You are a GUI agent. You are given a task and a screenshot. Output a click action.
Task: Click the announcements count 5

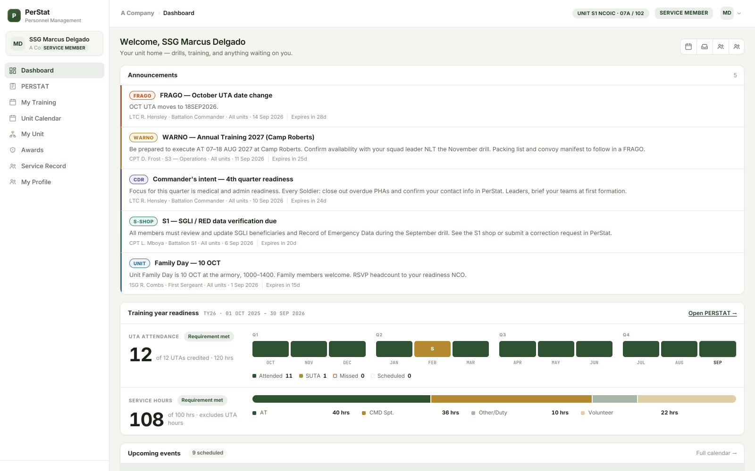[735, 75]
